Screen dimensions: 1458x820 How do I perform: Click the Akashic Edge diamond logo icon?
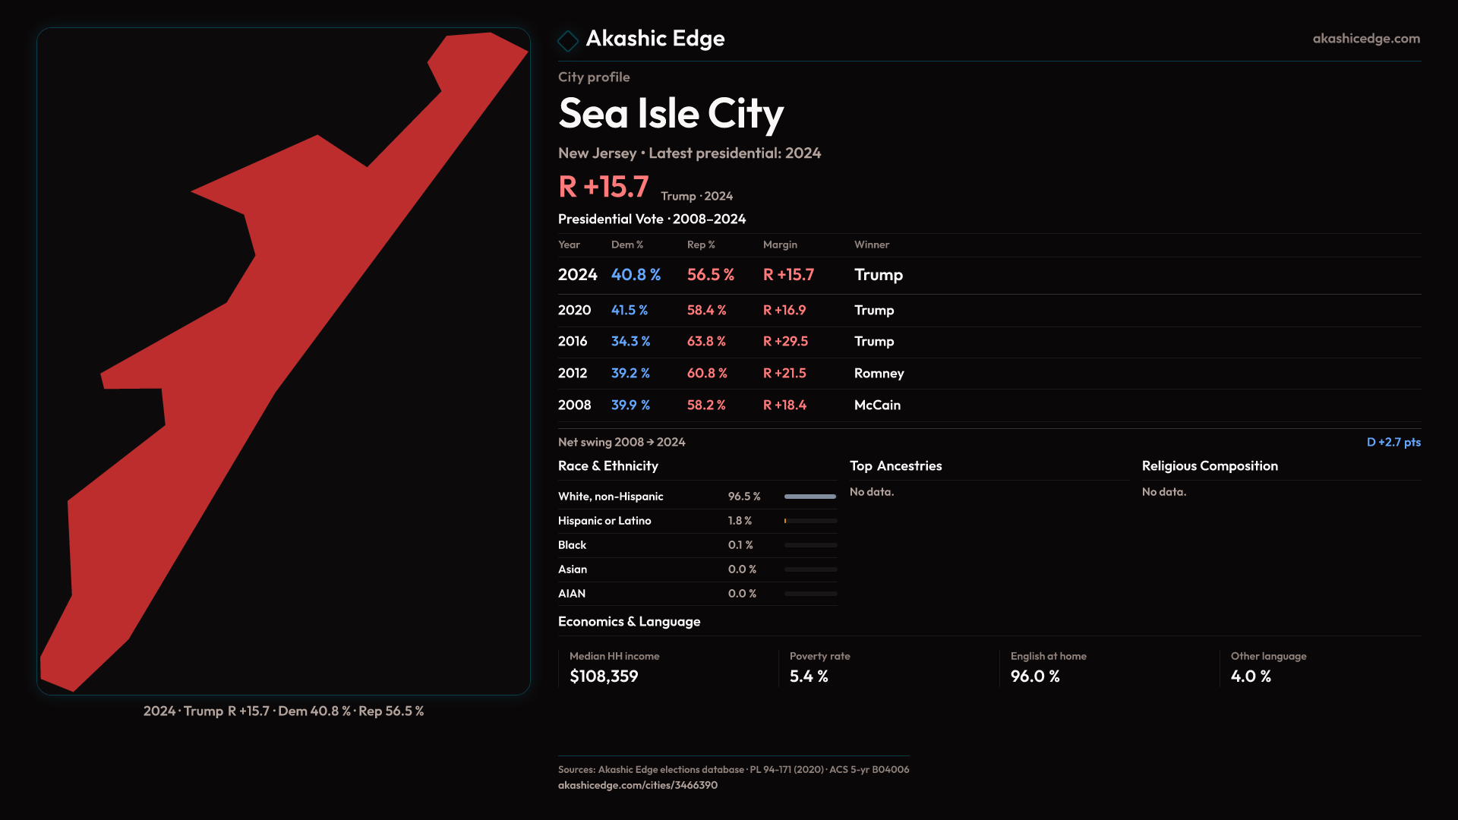click(x=568, y=40)
